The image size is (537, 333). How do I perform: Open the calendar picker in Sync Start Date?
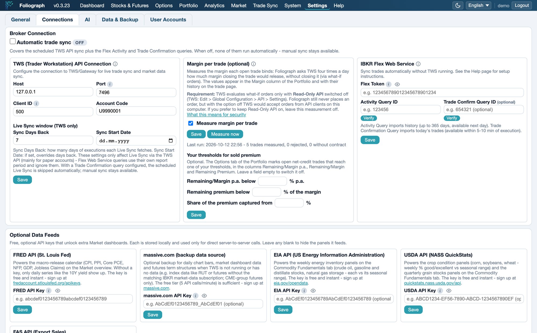point(170,141)
